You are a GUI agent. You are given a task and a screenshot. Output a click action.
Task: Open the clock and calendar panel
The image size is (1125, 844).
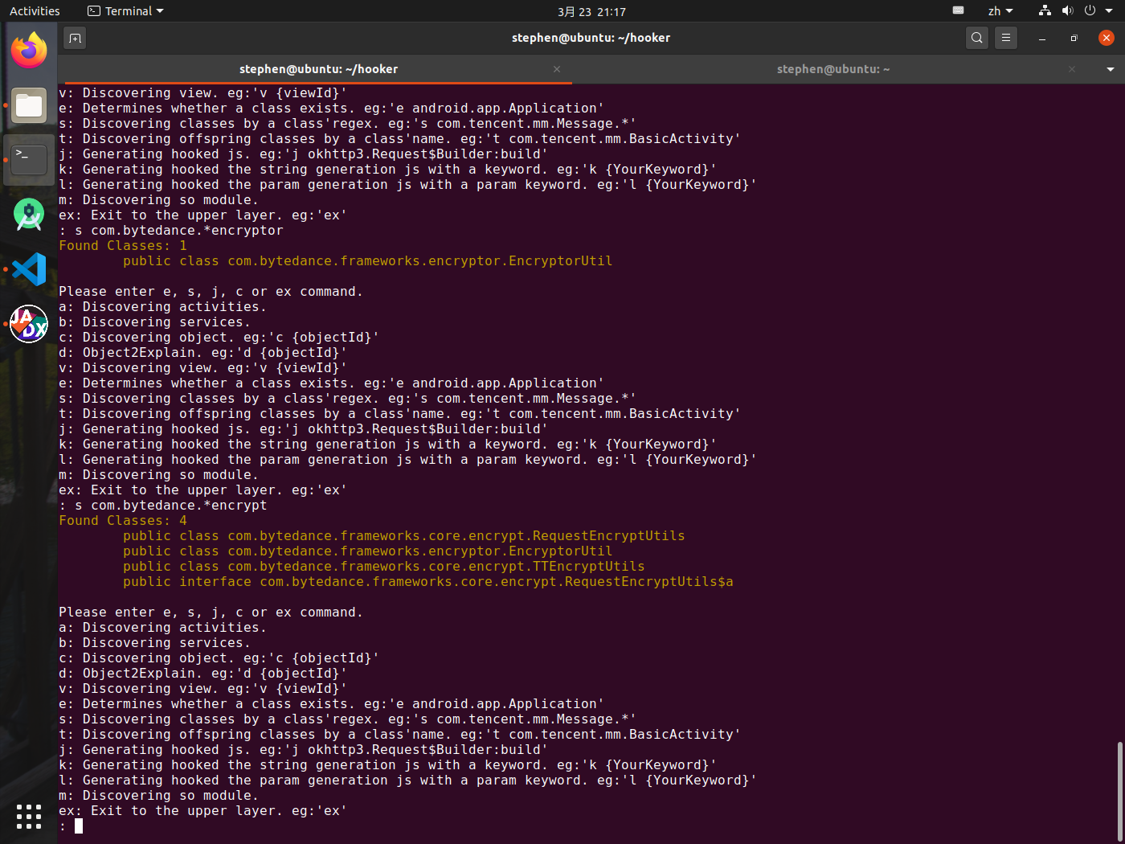pos(591,11)
